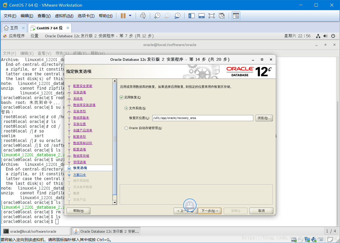This screenshot has height=243, width=340.
Task: Go to 安装位置 step link
Action: coord(80,124)
